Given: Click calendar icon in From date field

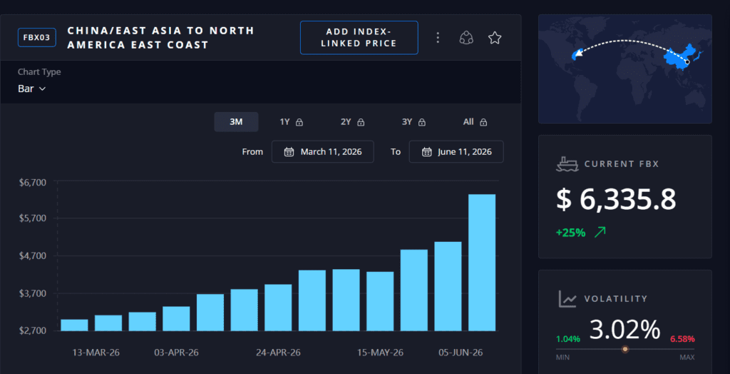Looking at the screenshot, I should (x=289, y=151).
